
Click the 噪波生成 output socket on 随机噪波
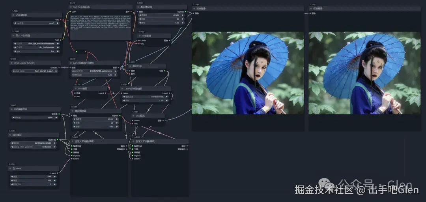tap(57, 139)
